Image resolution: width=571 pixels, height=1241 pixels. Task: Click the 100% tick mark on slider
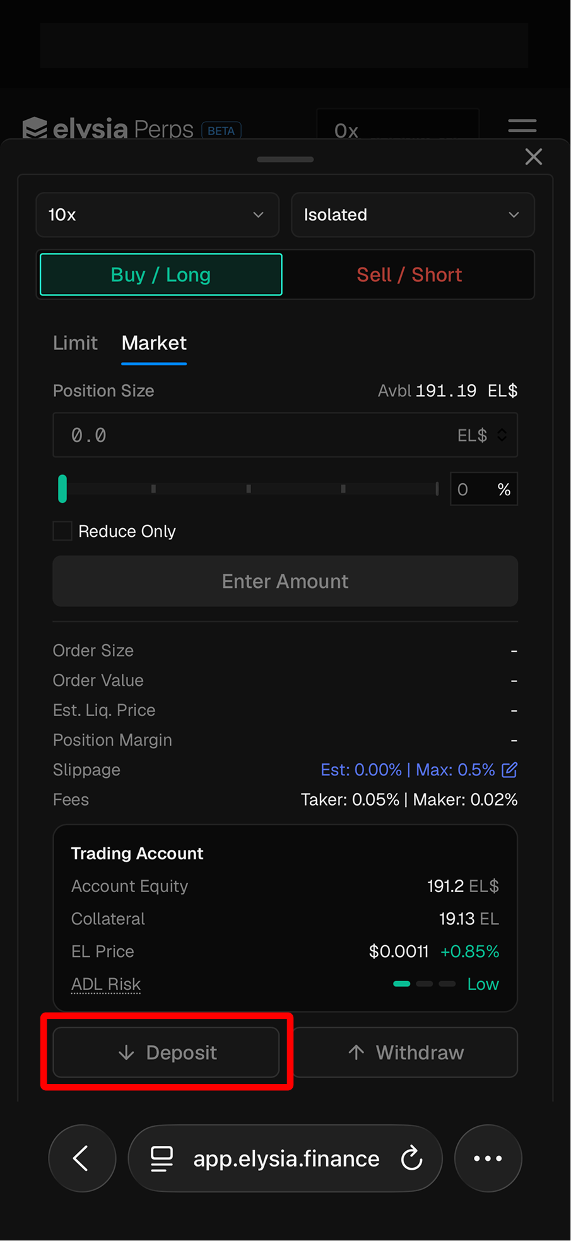click(x=437, y=489)
